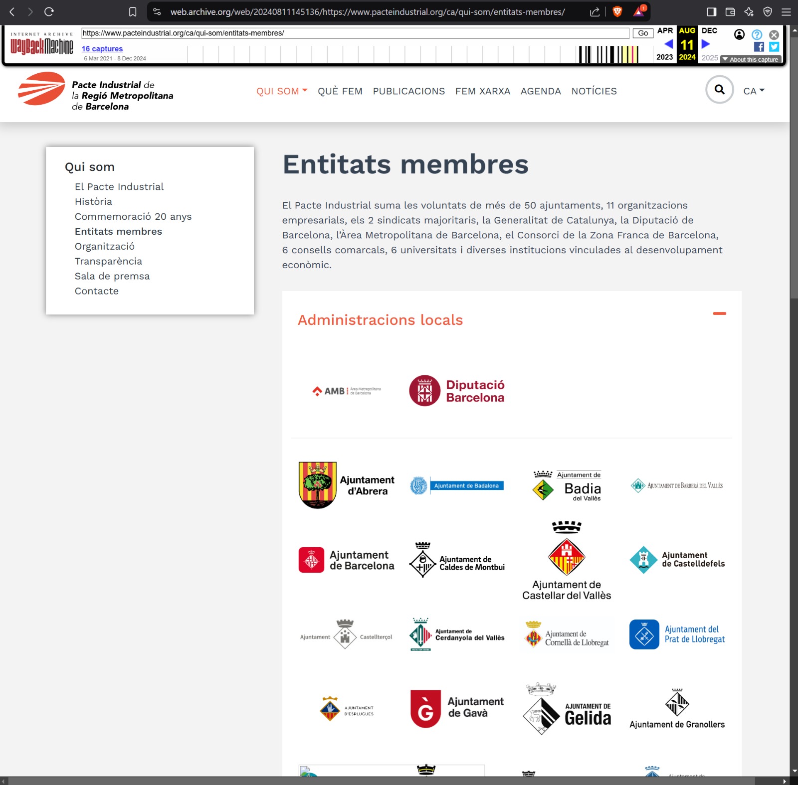Screen dimensions: 798x785
Task: Open the Diputació Barcelona logo
Action: pyautogui.click(x=457, y=391)
